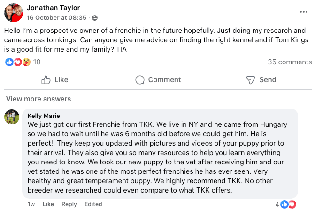Screen dimensions: 315x210
Task: Like Kelly Marie's comment
Action: [48, 204]
